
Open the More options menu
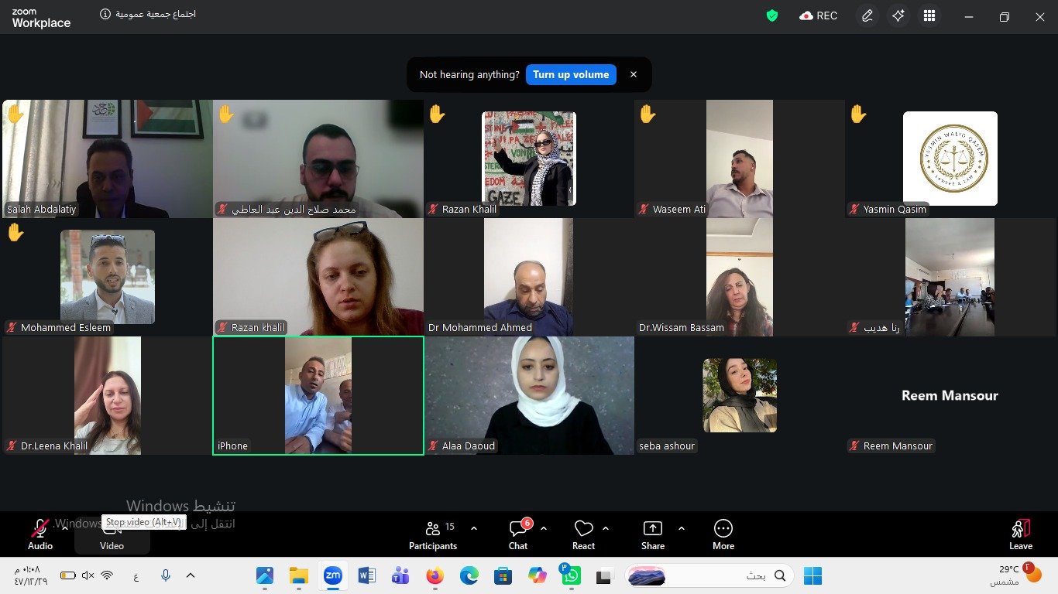(x=723, y=535)
